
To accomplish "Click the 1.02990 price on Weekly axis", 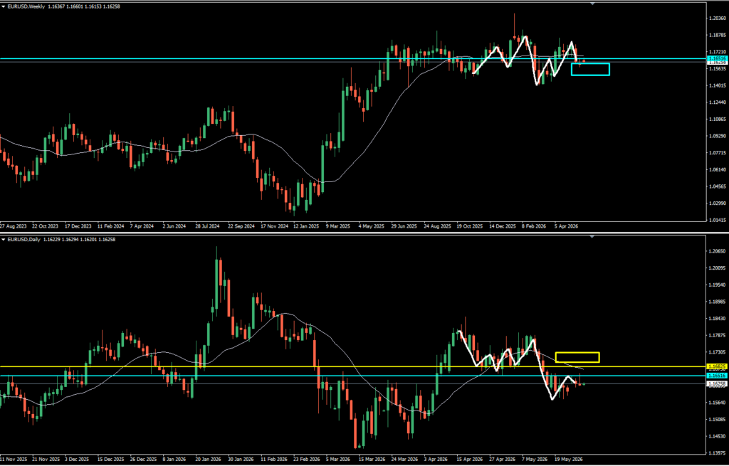I will point(718,203).
